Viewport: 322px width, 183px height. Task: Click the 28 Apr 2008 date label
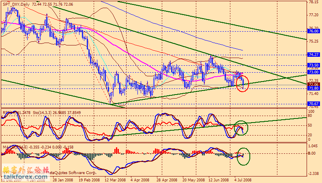pos(167,180)
